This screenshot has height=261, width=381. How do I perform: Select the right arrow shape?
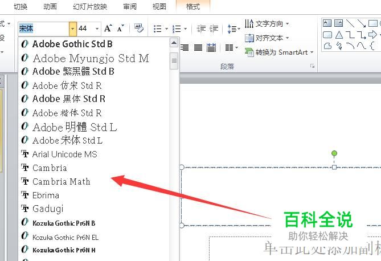click(x=372, y=35)
